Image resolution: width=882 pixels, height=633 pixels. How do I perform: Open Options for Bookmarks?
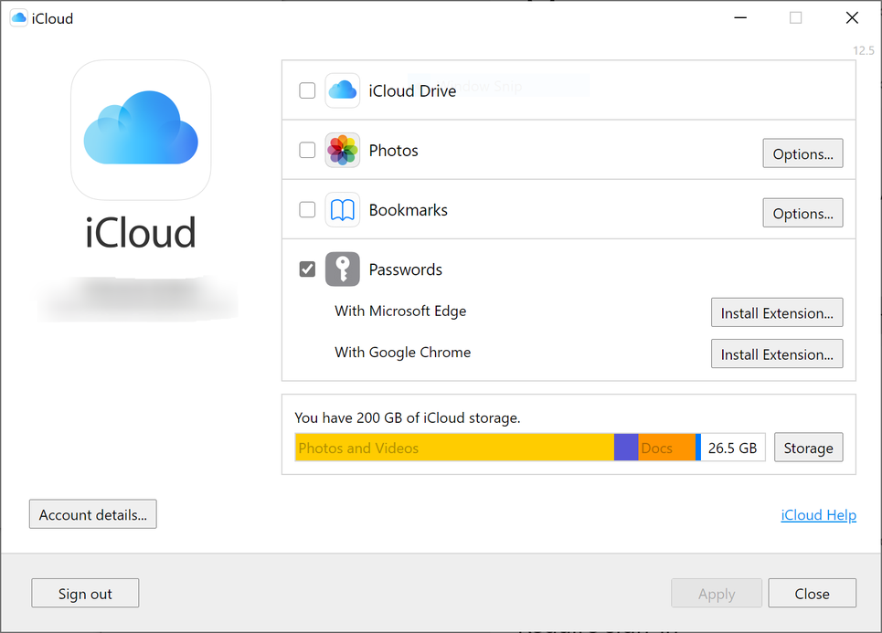click(x=802, y=213)
